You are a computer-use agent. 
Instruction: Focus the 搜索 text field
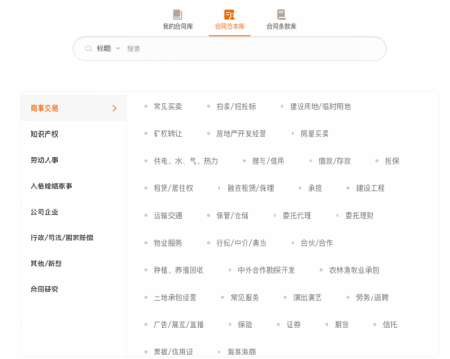pos(254,49)
